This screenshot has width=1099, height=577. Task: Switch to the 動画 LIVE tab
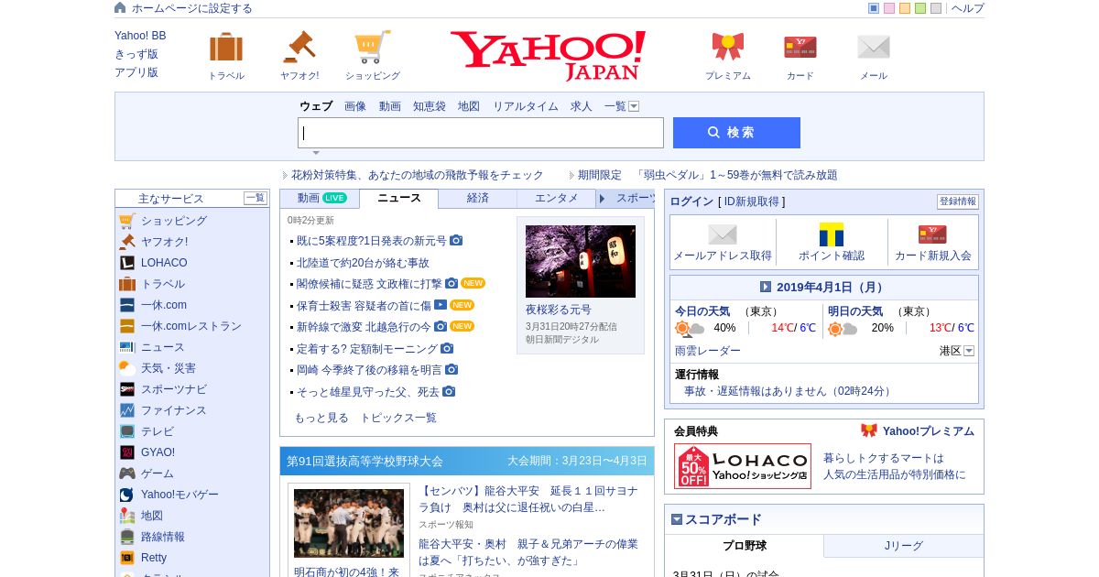(x=321, y=198)
